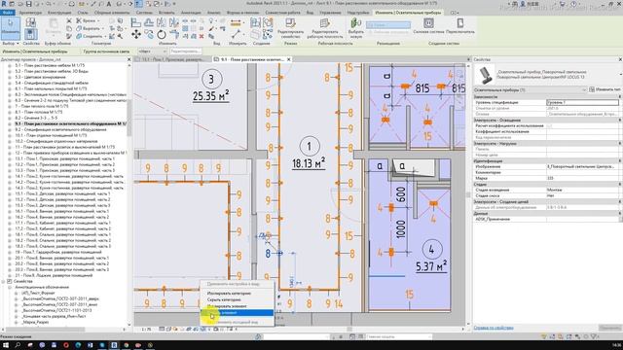Click the Уровень спецификации value field

point(582,102)
